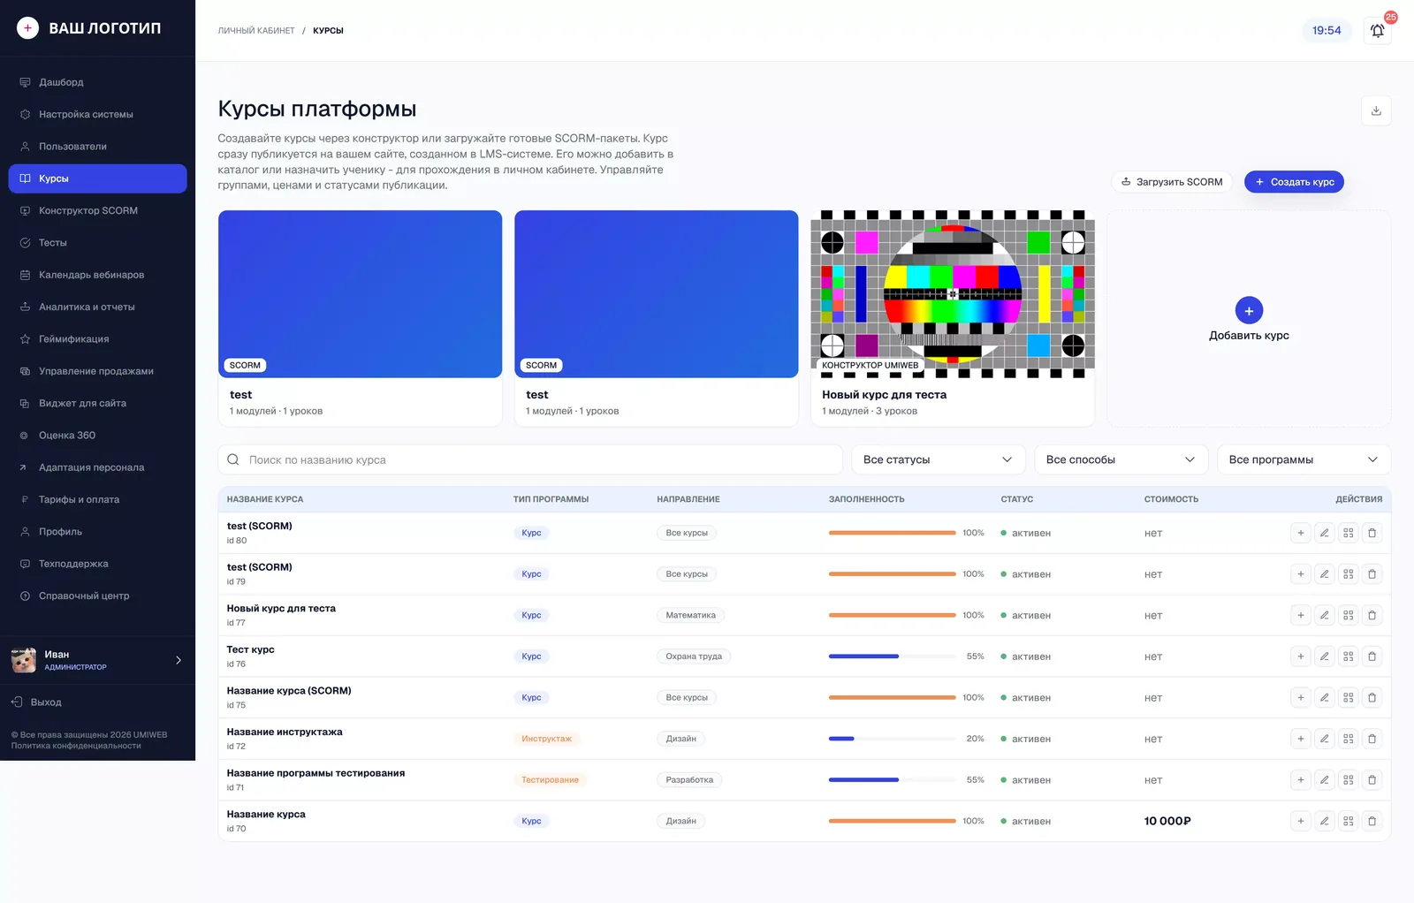Open the Все способы filter dropdown
The image size is (1414, 903).
click(x=1121, y=459)
